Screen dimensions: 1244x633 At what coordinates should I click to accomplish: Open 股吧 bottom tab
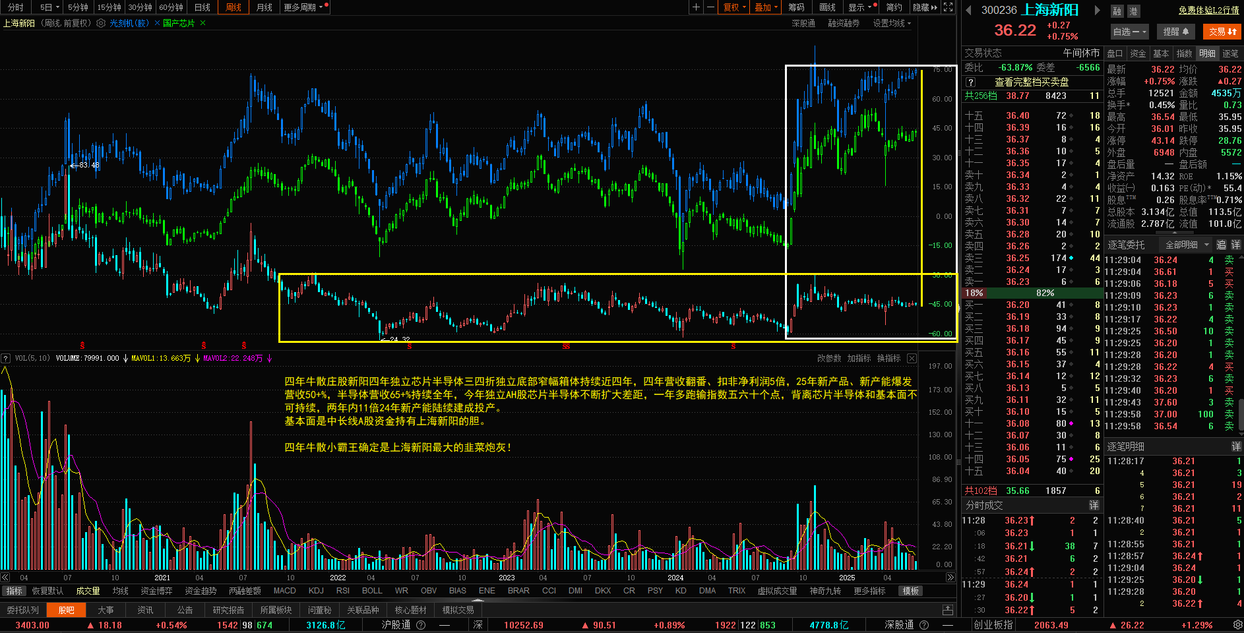[66, 610]
